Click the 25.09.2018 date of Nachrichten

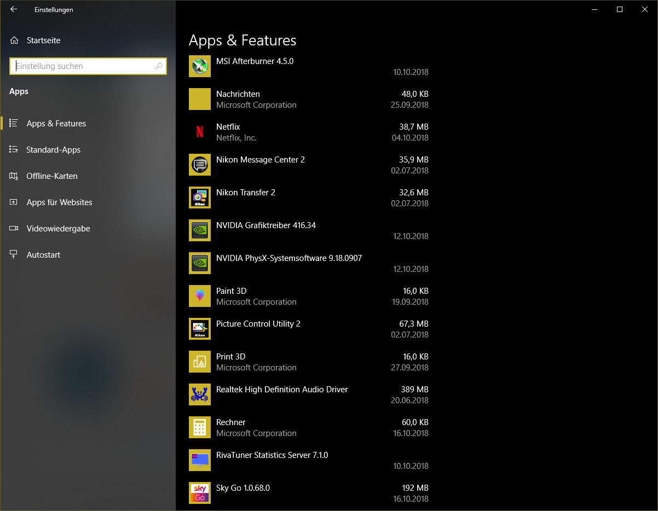click(x=411, y=105)
